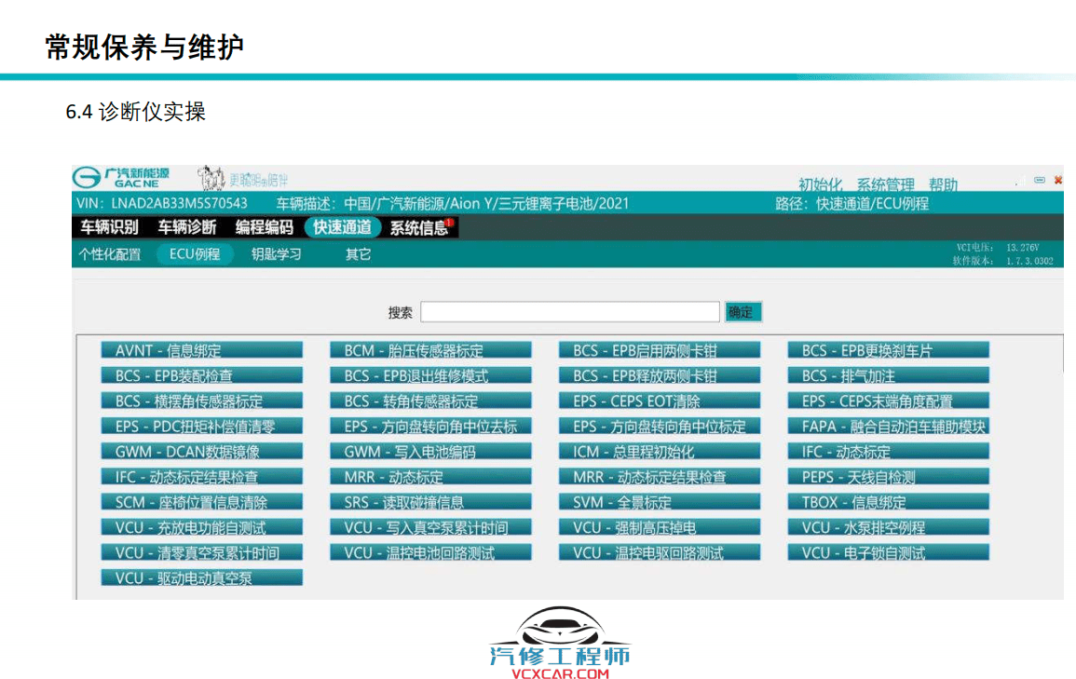Open 初始化 from the top menu
Viewport: 1076px width, 679px height.
pos(819,184)
